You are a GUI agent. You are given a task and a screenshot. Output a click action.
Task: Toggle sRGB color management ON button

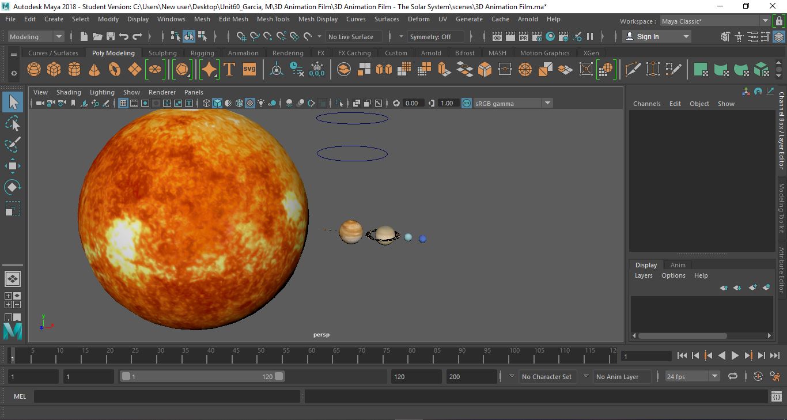click(x=466, y=103)
